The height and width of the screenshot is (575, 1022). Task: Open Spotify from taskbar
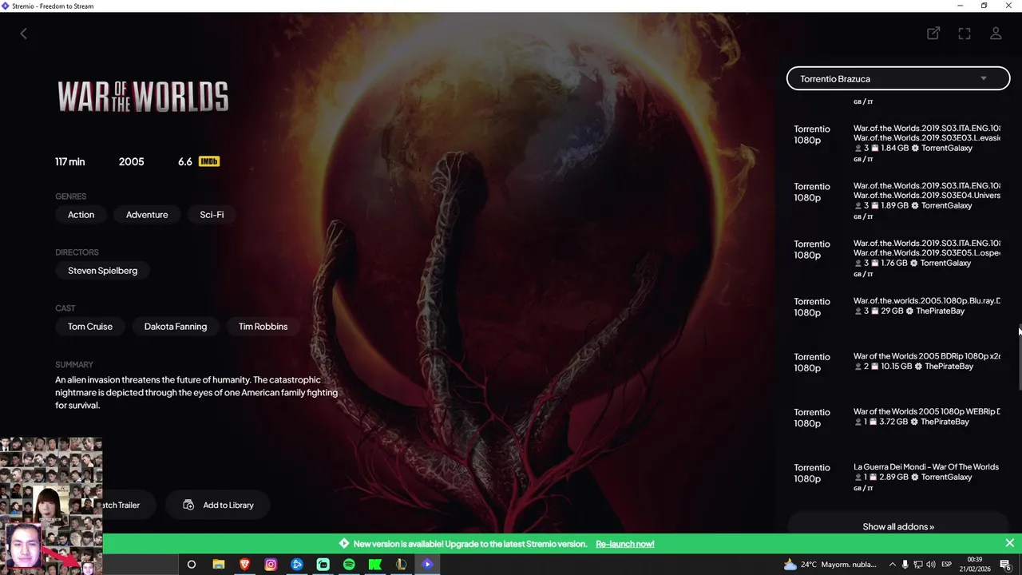349,565
